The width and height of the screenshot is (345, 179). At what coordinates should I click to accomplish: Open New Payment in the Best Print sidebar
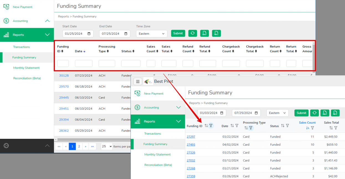[x=154, y=94]
